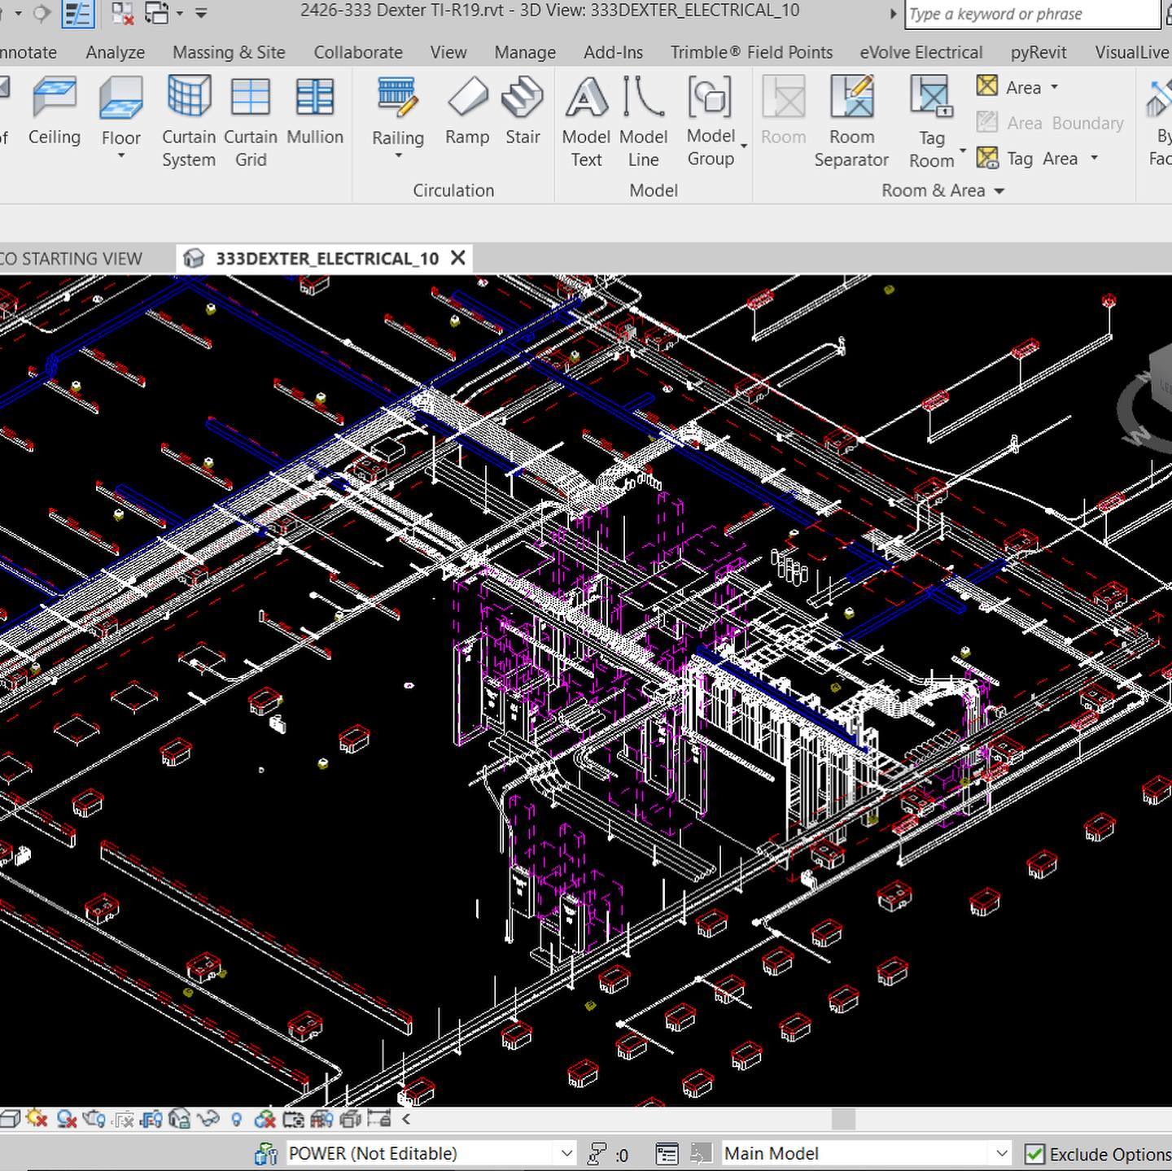Toggle Crop View in view control bar
Screen dimensions: 1172x1171
[x=123, y=1119]
